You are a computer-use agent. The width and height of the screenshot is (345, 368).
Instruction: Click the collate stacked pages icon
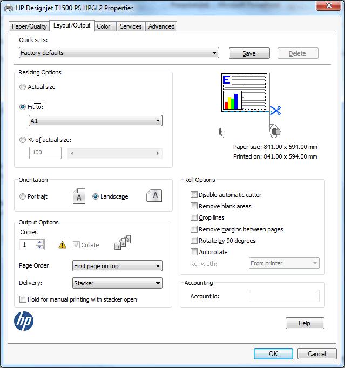click(123, 242)
